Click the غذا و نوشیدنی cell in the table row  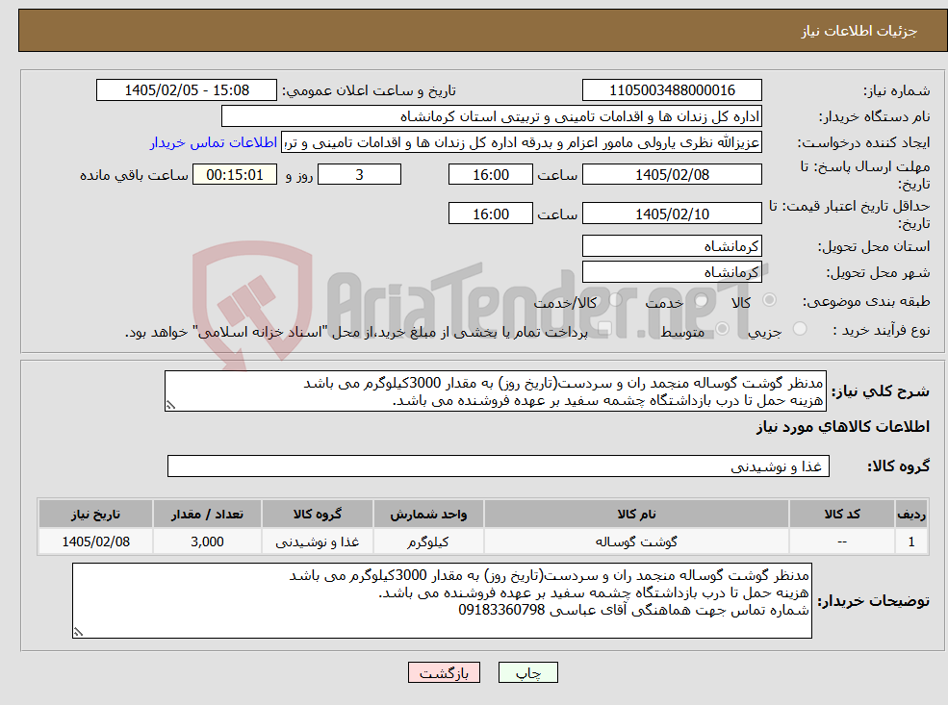[x=318, y=541]
